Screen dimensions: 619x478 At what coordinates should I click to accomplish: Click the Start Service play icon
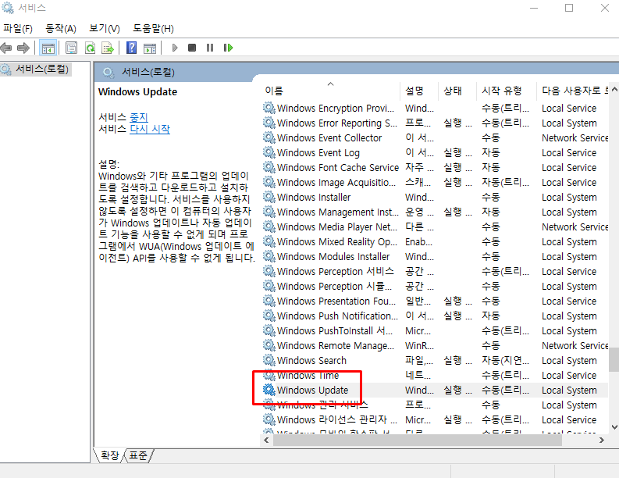coord(175,48)
